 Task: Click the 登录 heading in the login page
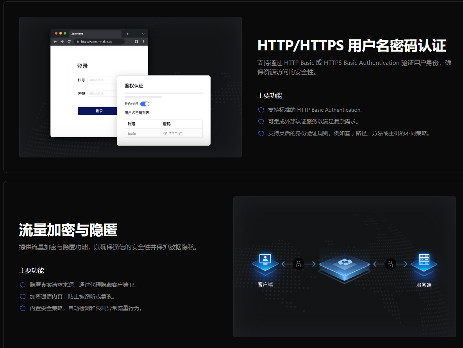click(82, 66)
